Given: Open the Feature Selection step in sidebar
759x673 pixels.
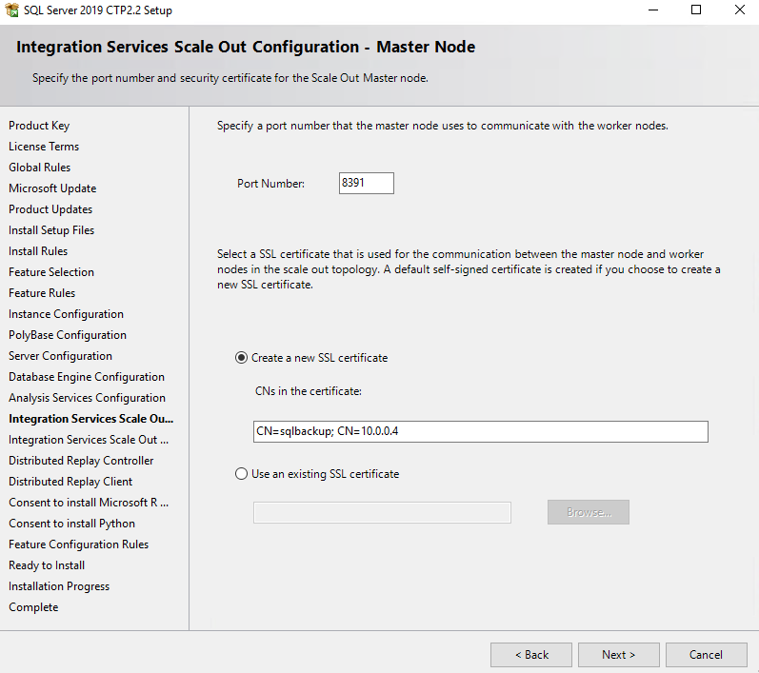Looking at the screenshot, I should click(51, 272).
